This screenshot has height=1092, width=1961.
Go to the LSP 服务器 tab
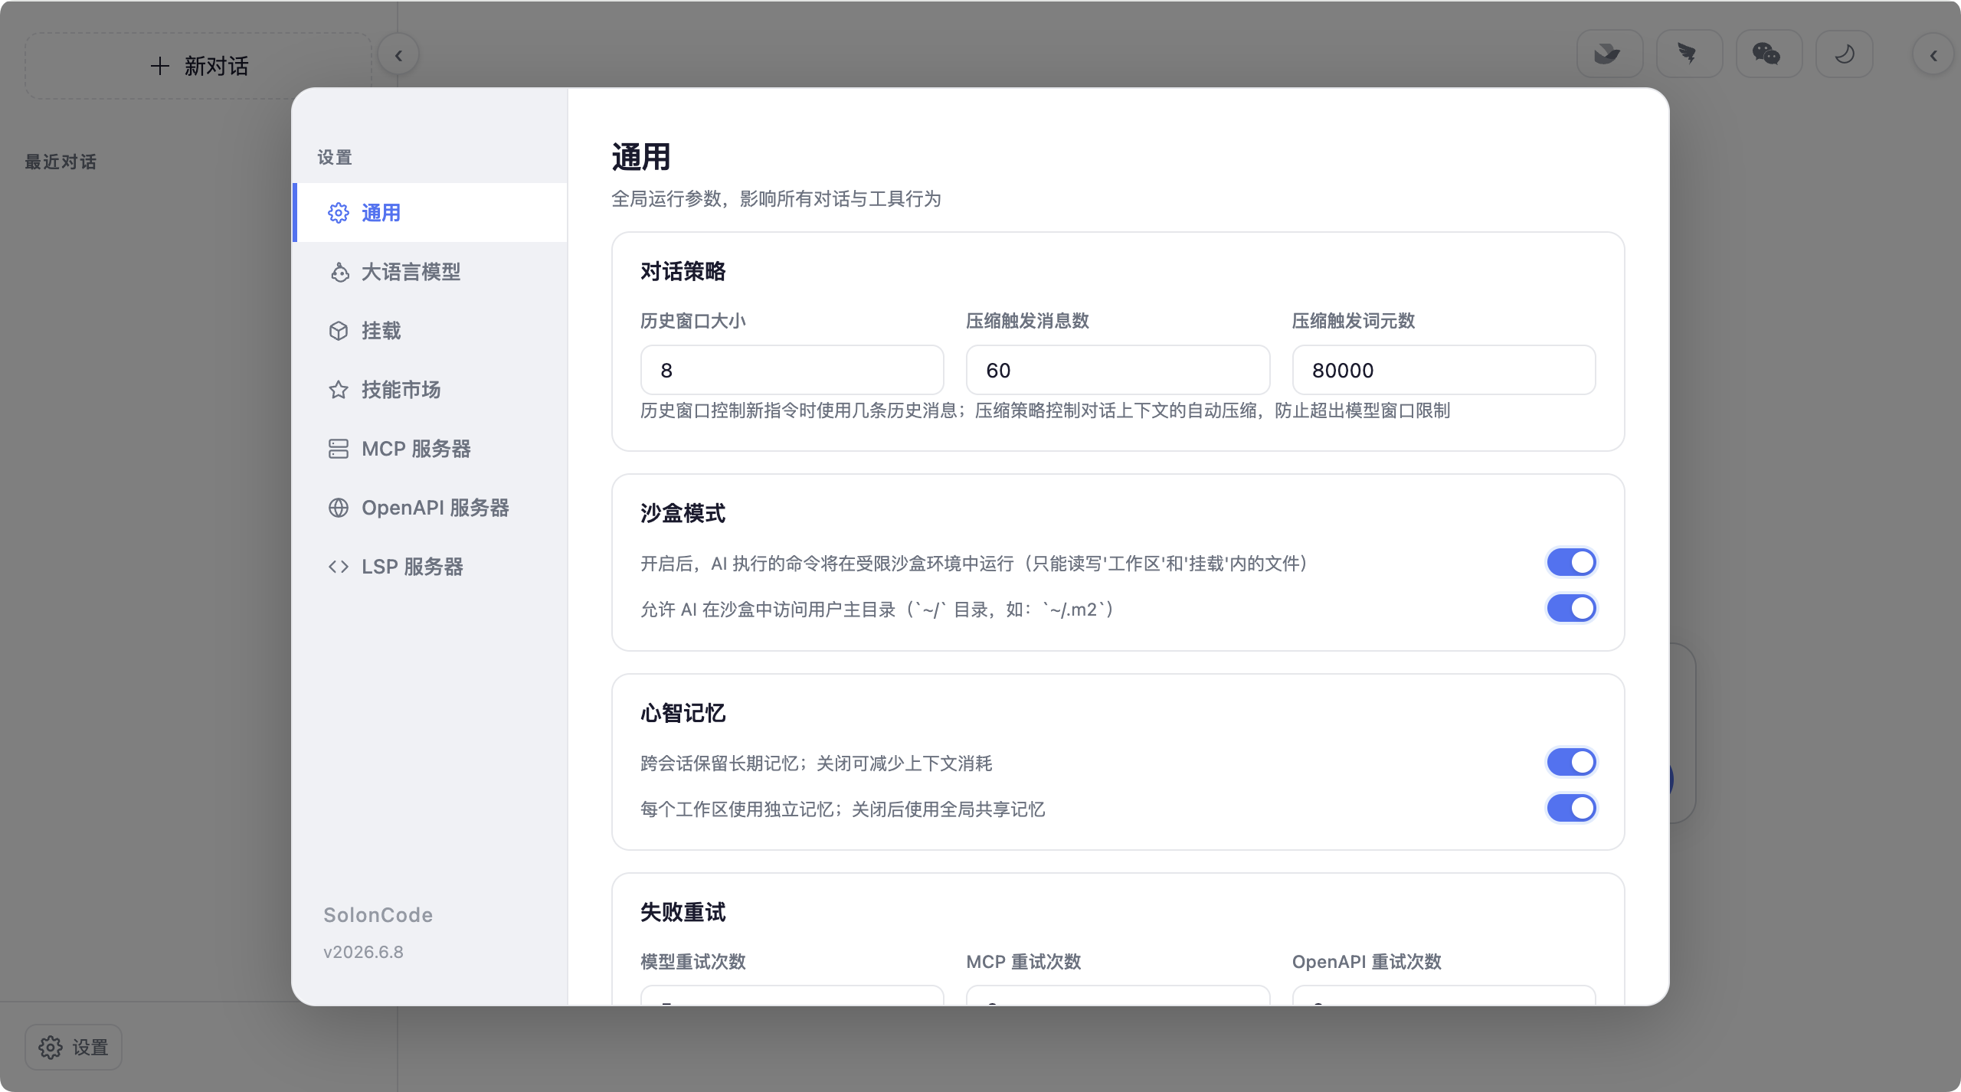point(430,567)
